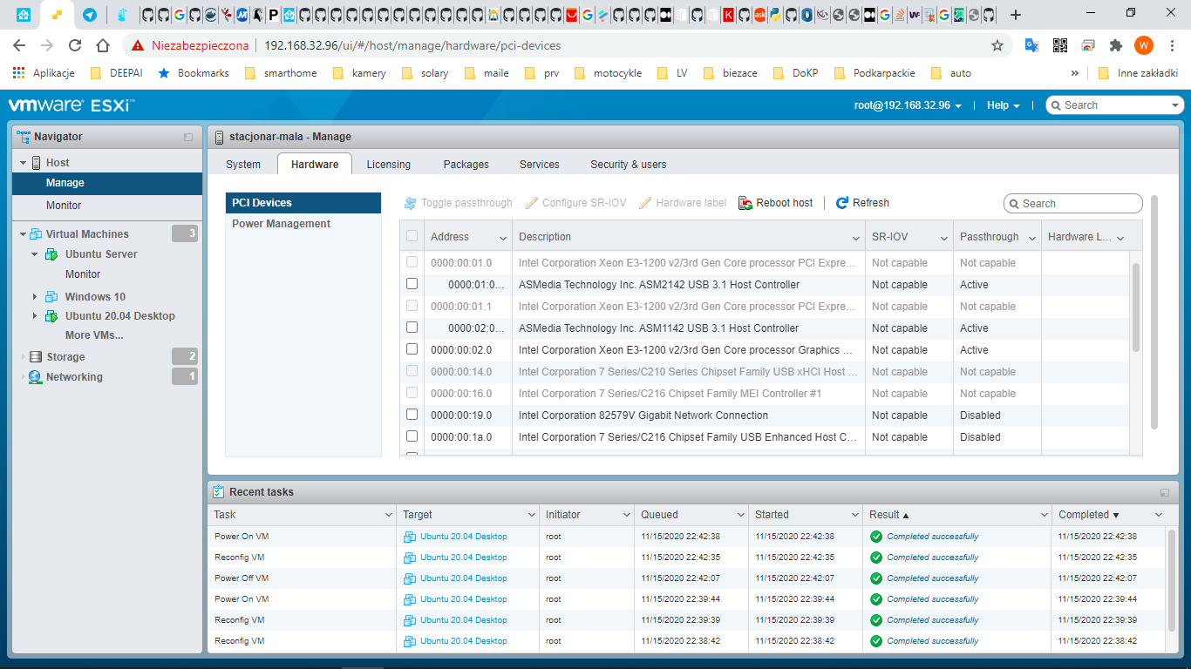Go to browser home page icon
Image resolution: width=1191 pixels, height=669 pixels.
coord(103,45)
